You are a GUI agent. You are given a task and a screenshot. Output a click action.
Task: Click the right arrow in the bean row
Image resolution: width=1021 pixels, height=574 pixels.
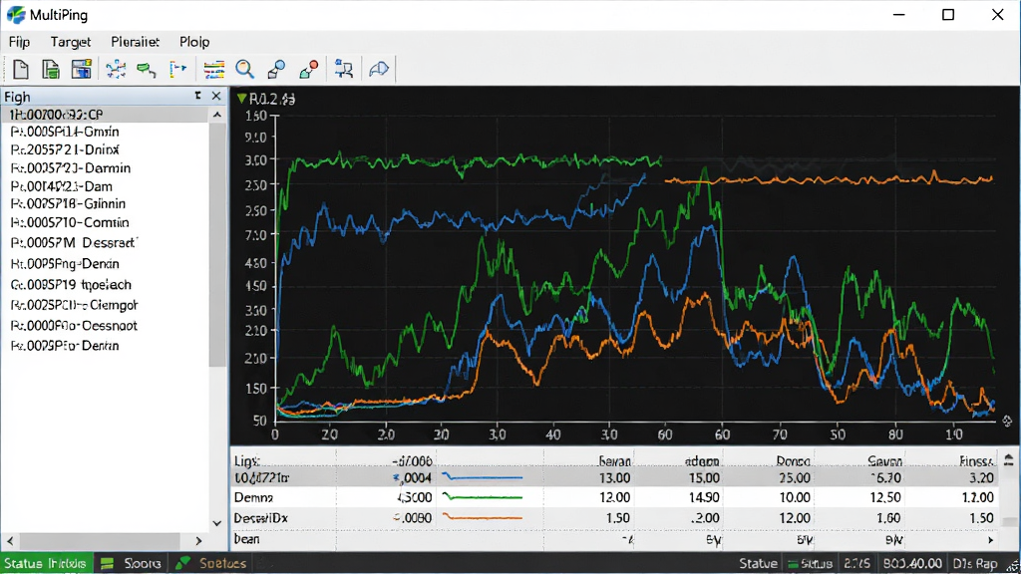tap(990, 540)
